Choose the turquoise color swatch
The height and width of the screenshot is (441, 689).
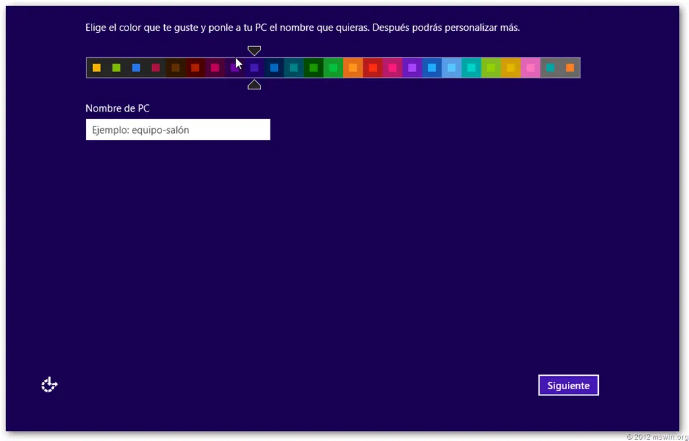click(x=471, y=68)
